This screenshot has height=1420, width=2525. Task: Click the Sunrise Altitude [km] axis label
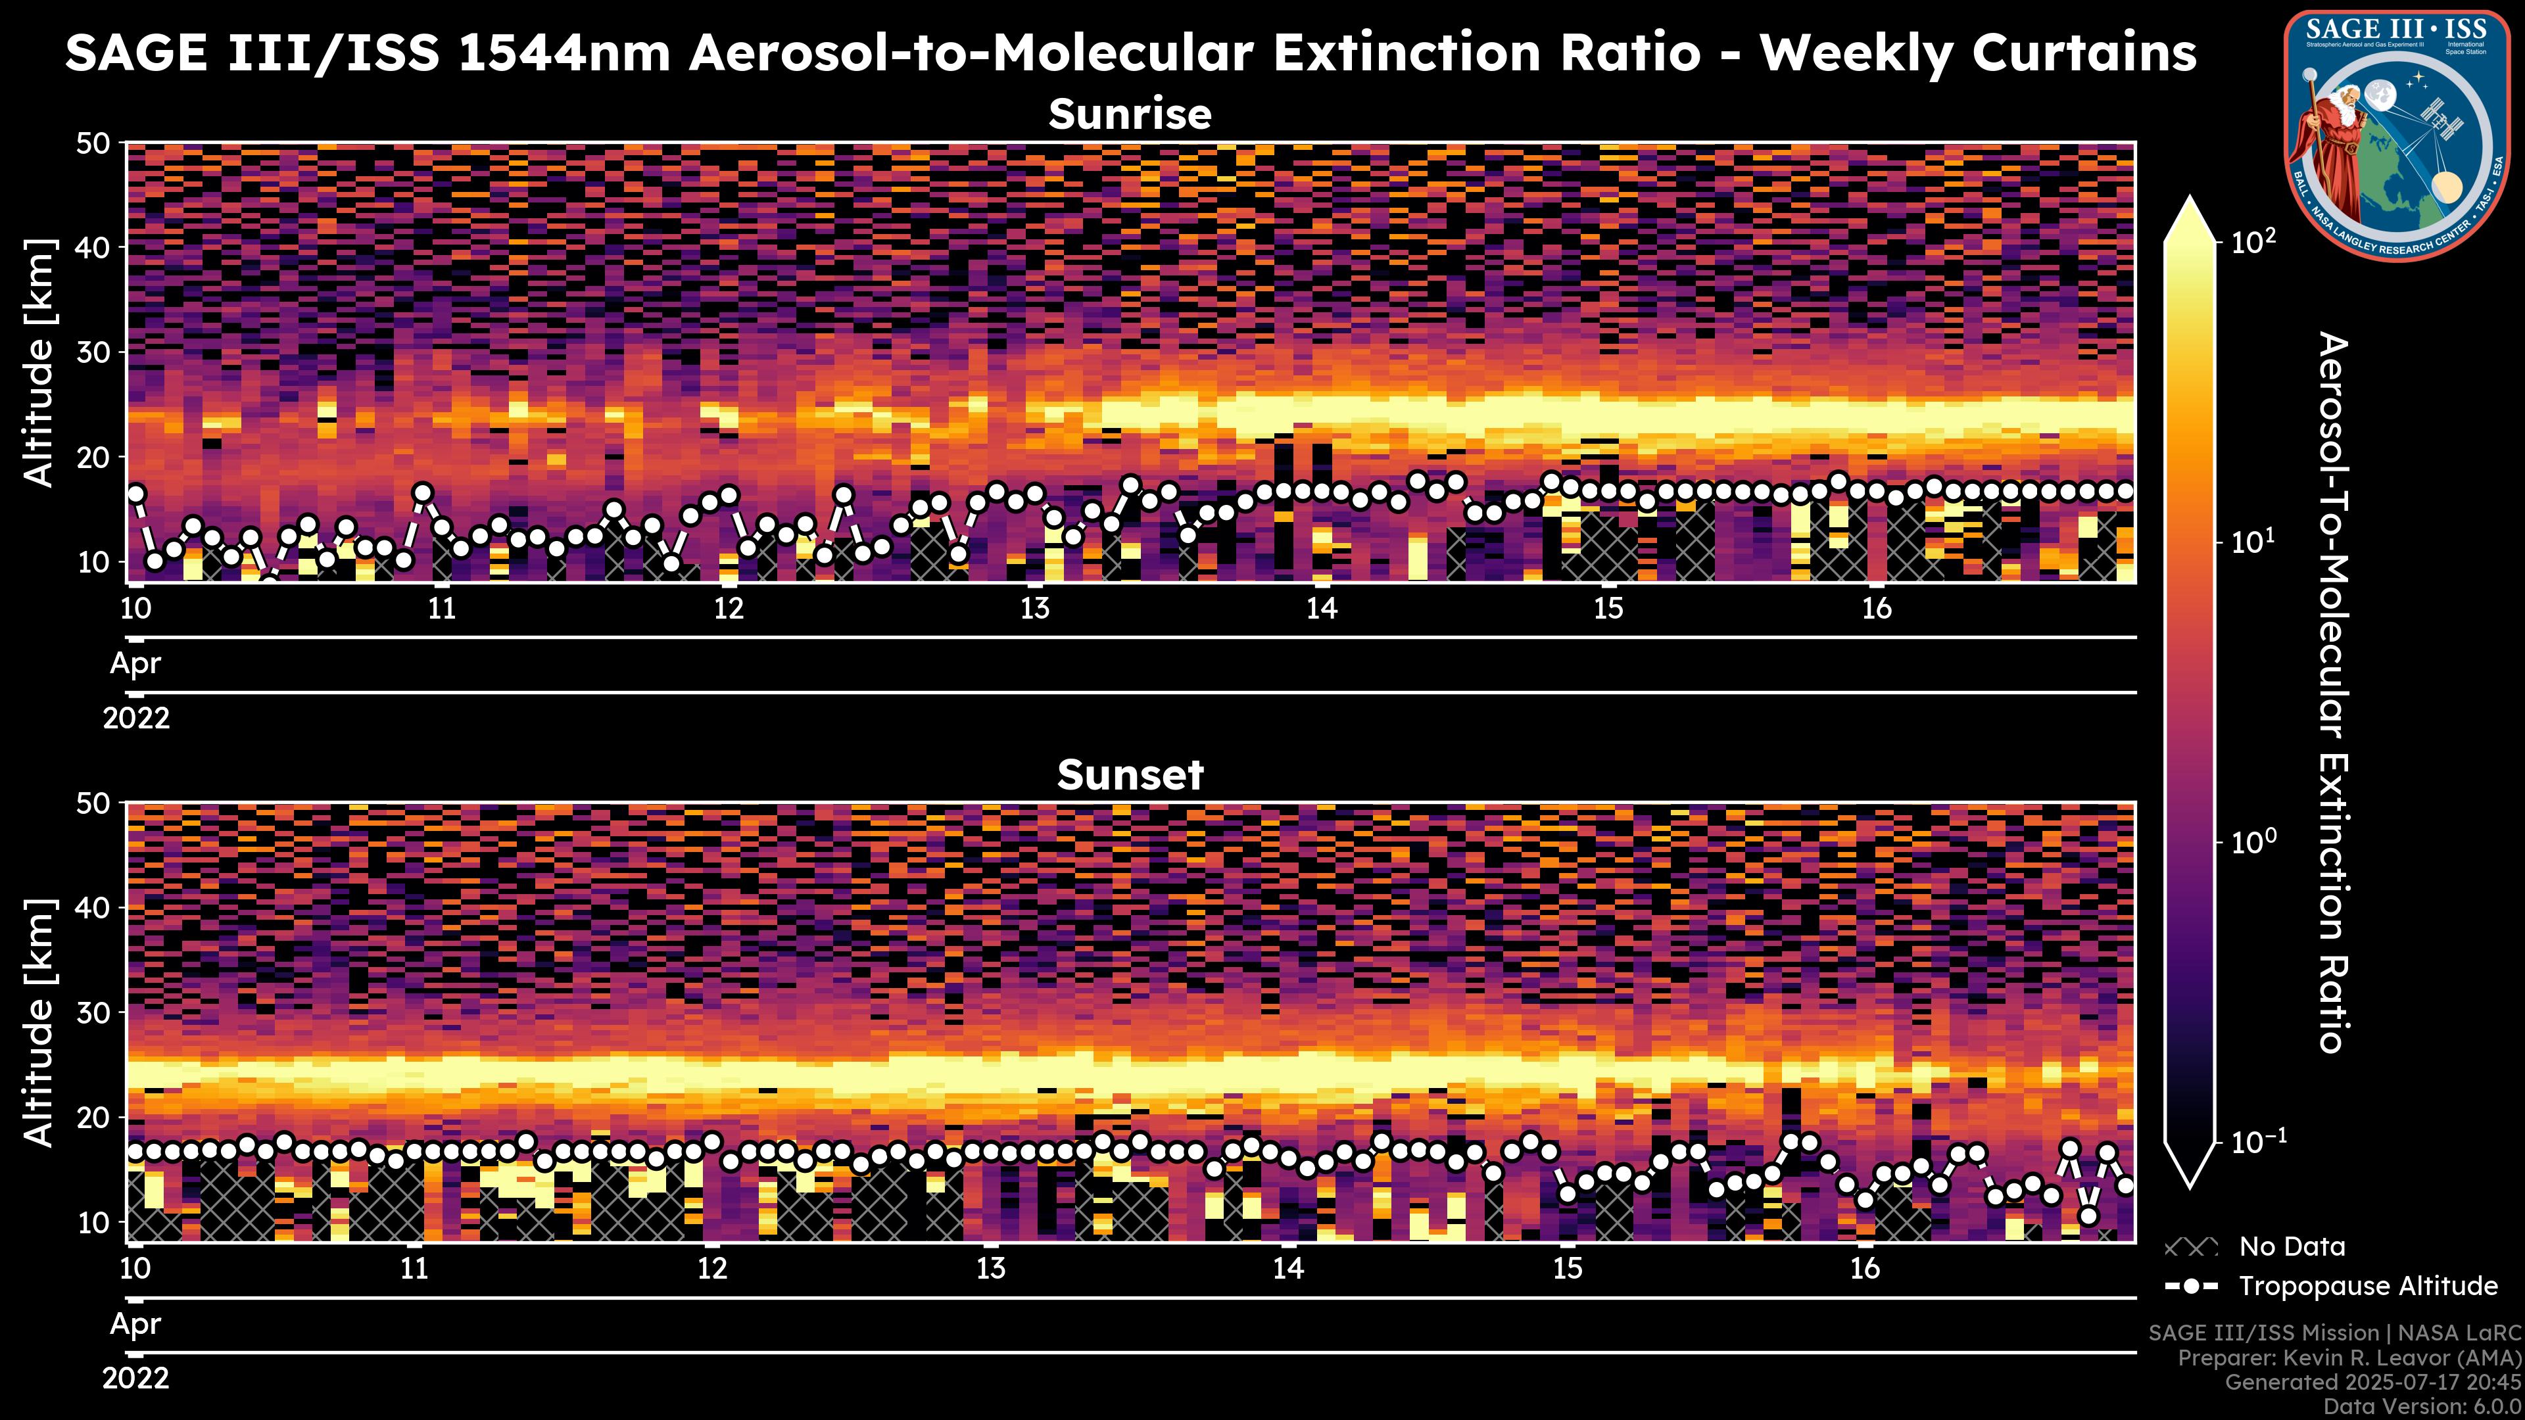[39, 363]
